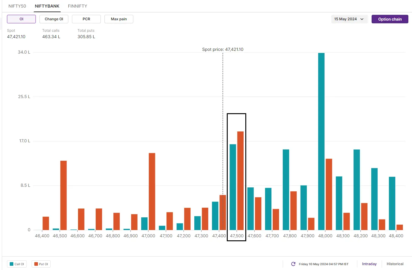
Task: Switch to the NIFTY50 tab
Action: pyautogui.click(x=17, y=6)
